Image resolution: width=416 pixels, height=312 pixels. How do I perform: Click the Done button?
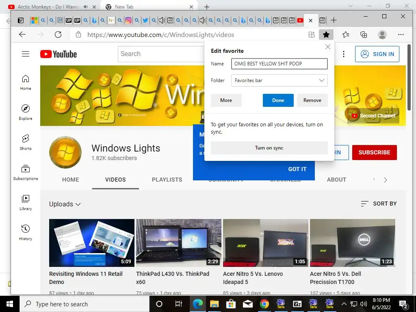[x=278, y=100]
